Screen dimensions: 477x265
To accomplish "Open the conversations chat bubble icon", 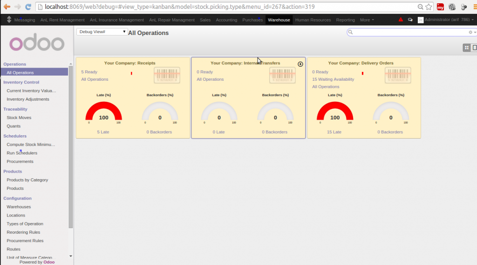I will (410, 20).
